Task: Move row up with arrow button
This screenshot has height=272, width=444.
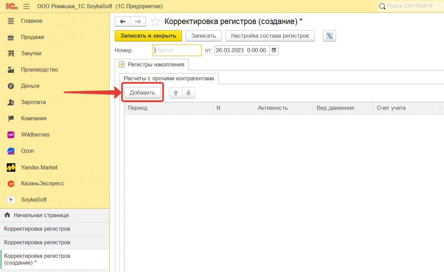Action: [x=176, y=93]
